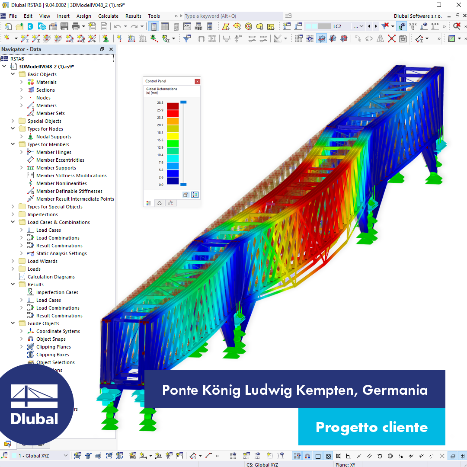The width and height of the screenshot is (467, 467).
Task: Expand the Imperfections folder
Action: pos(13,214)
